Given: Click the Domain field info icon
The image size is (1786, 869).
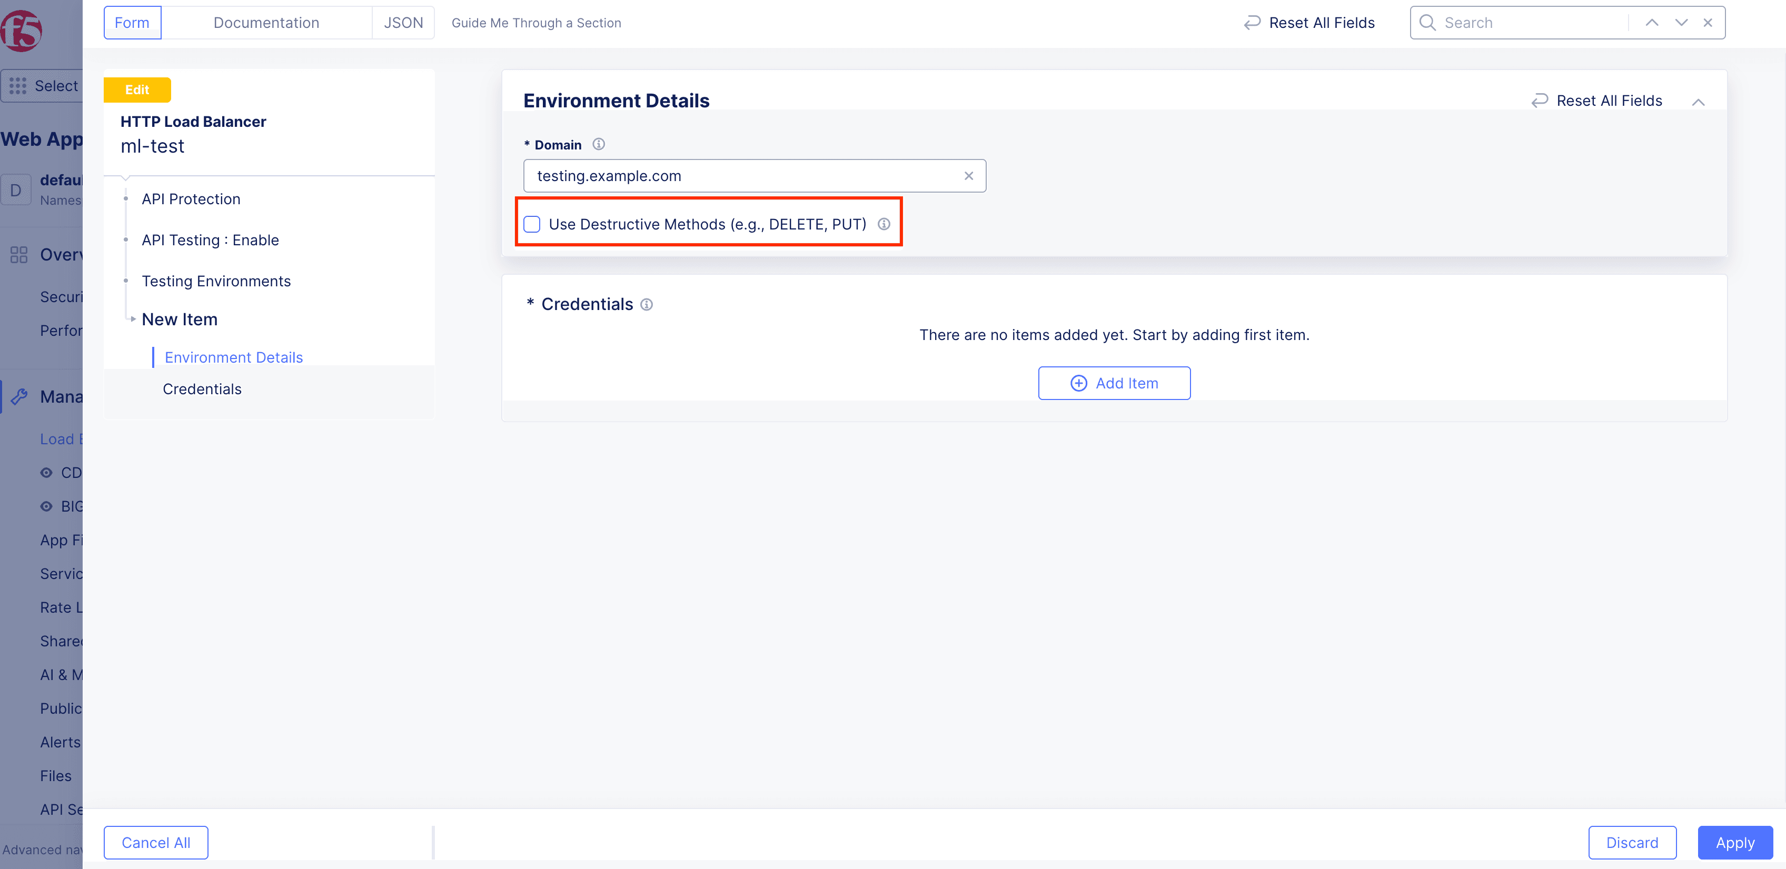Looking at the screenshot, I should [x=598, y=144].
